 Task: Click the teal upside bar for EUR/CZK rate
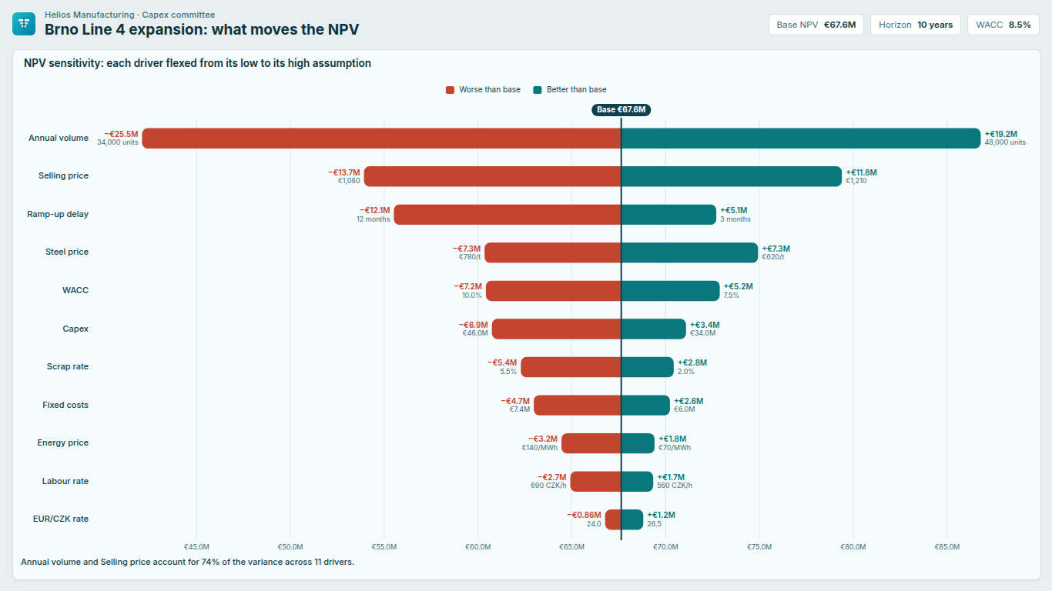(632, 519)
